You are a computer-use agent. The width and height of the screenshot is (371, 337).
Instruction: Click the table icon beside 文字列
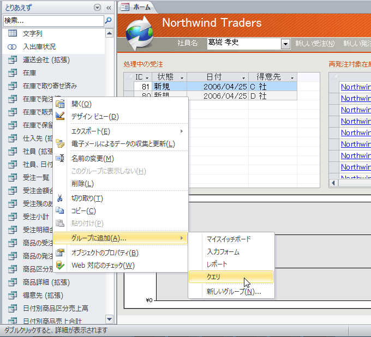point(13,33)
